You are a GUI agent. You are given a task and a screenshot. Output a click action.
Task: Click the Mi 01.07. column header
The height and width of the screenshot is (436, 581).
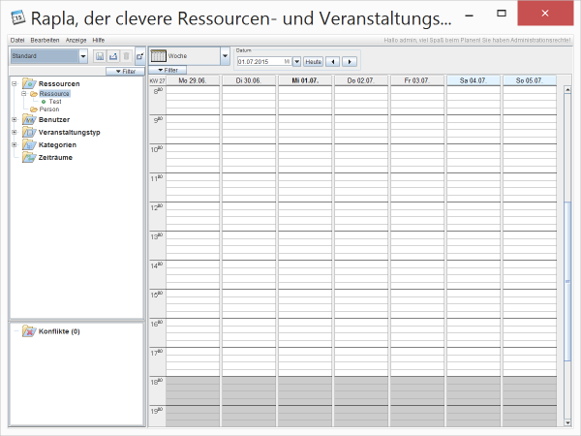(305, 80)
